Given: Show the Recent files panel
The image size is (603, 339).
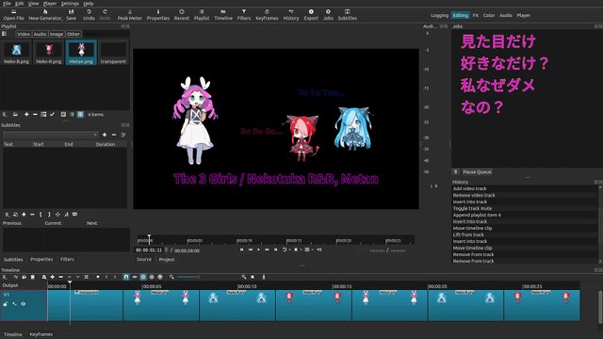Looking at the screenshot, I should tap(182, 15).
